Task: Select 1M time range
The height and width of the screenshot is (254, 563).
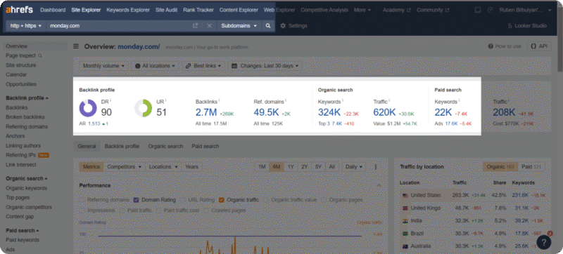Action: (x=262, y=167)
